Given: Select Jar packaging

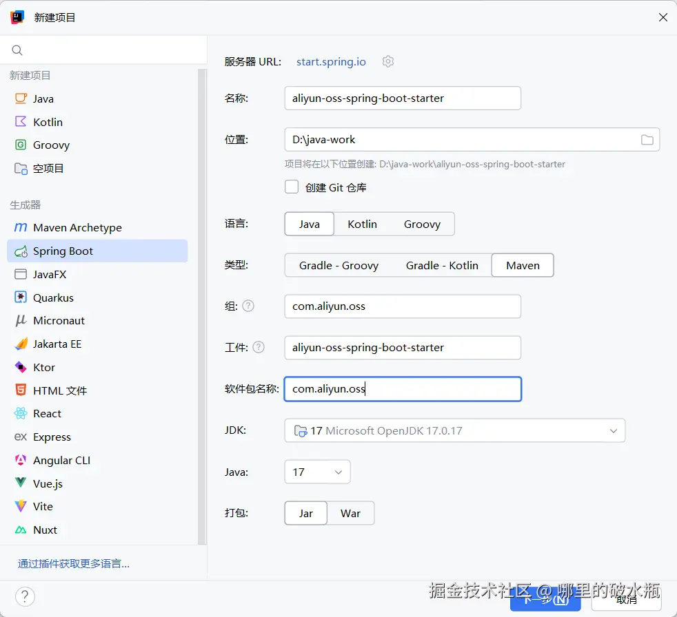Looking at the screenshot, I should pyautogui.click(x=305, y=513).
